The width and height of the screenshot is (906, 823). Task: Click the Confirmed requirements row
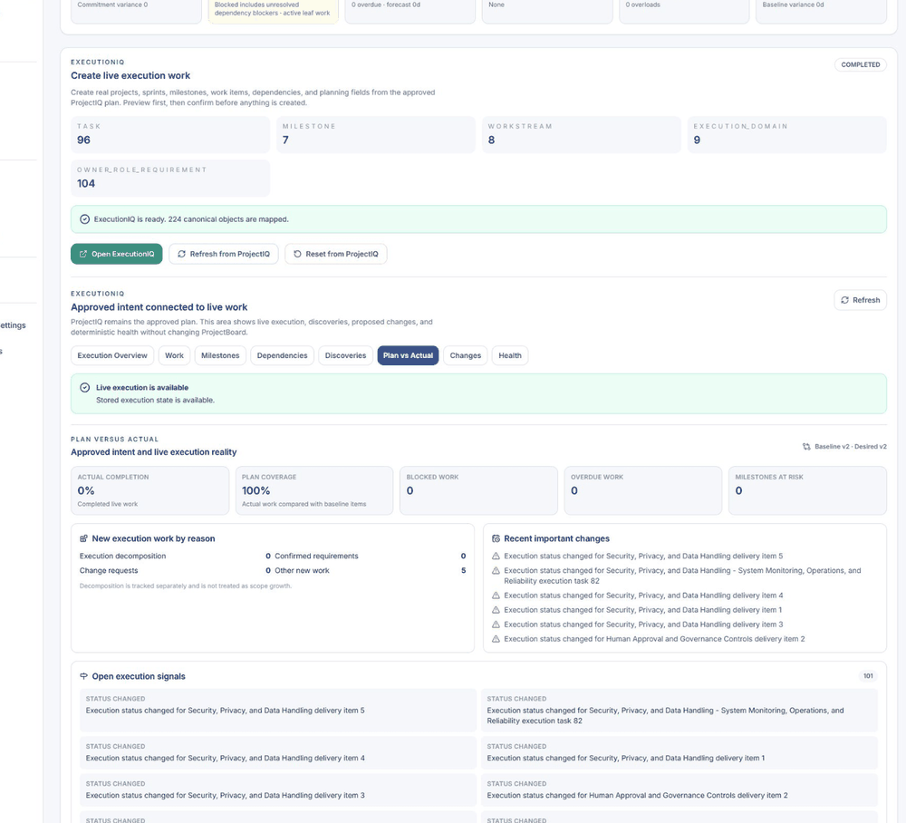point(371,556)
